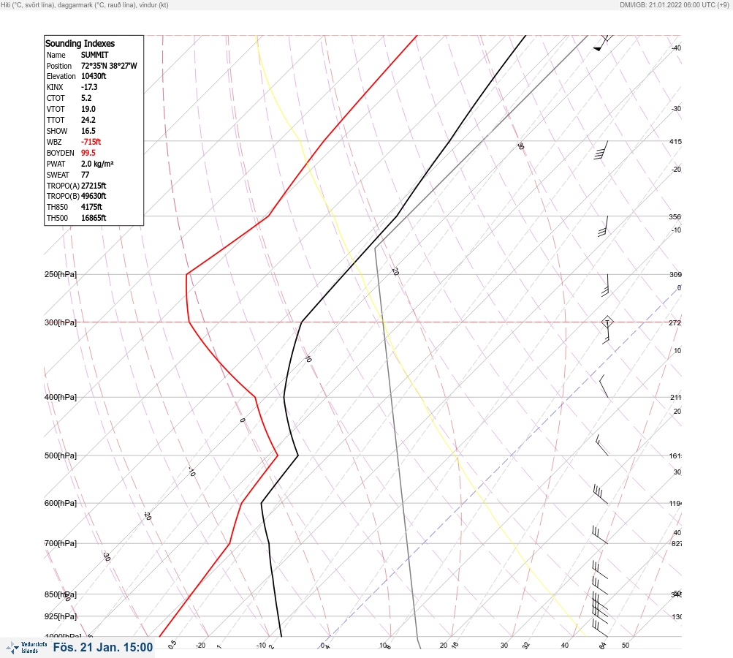Click the wind barb at 700 hPa
Image resolution: width=733 pixels, height=658 pixels.
tap(600, 535)
